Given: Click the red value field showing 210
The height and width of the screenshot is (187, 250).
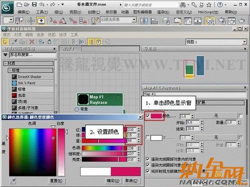Looking at the screenshot, I should [x=132, y=130].
